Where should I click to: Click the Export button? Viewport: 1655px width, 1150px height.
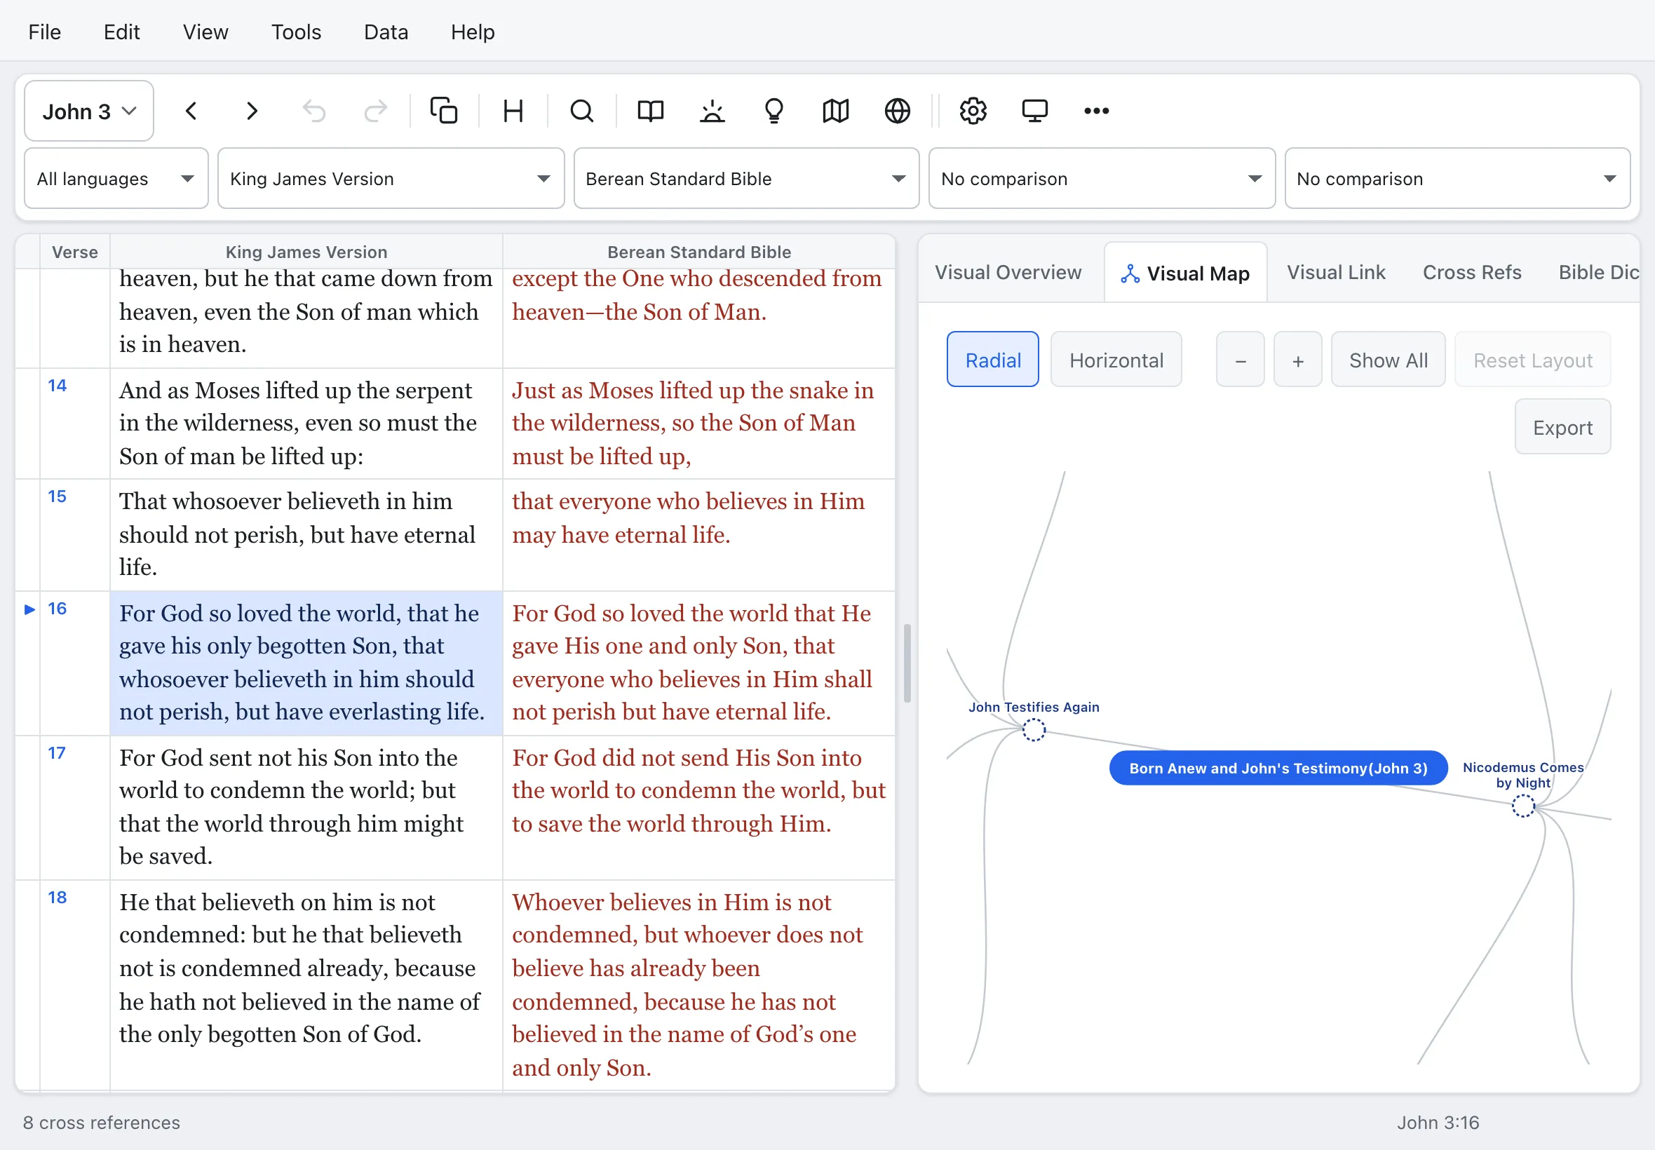click(x=1562, y=426)
